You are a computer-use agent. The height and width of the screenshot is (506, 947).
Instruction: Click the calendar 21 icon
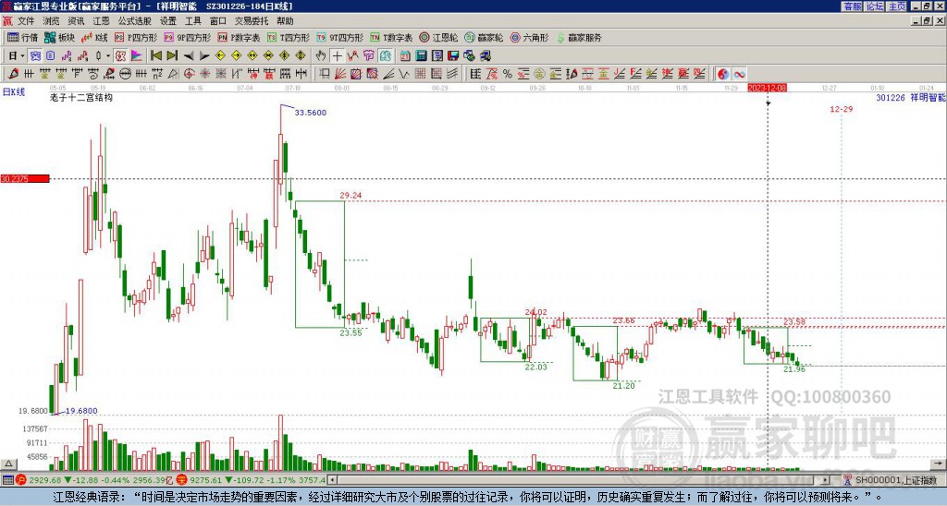[405, 55]
